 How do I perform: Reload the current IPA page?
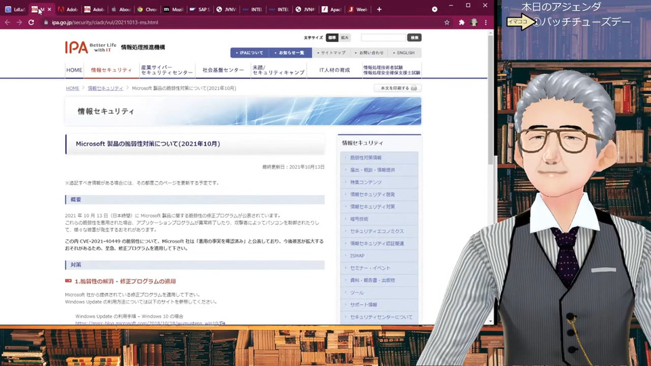click(31, 22)
